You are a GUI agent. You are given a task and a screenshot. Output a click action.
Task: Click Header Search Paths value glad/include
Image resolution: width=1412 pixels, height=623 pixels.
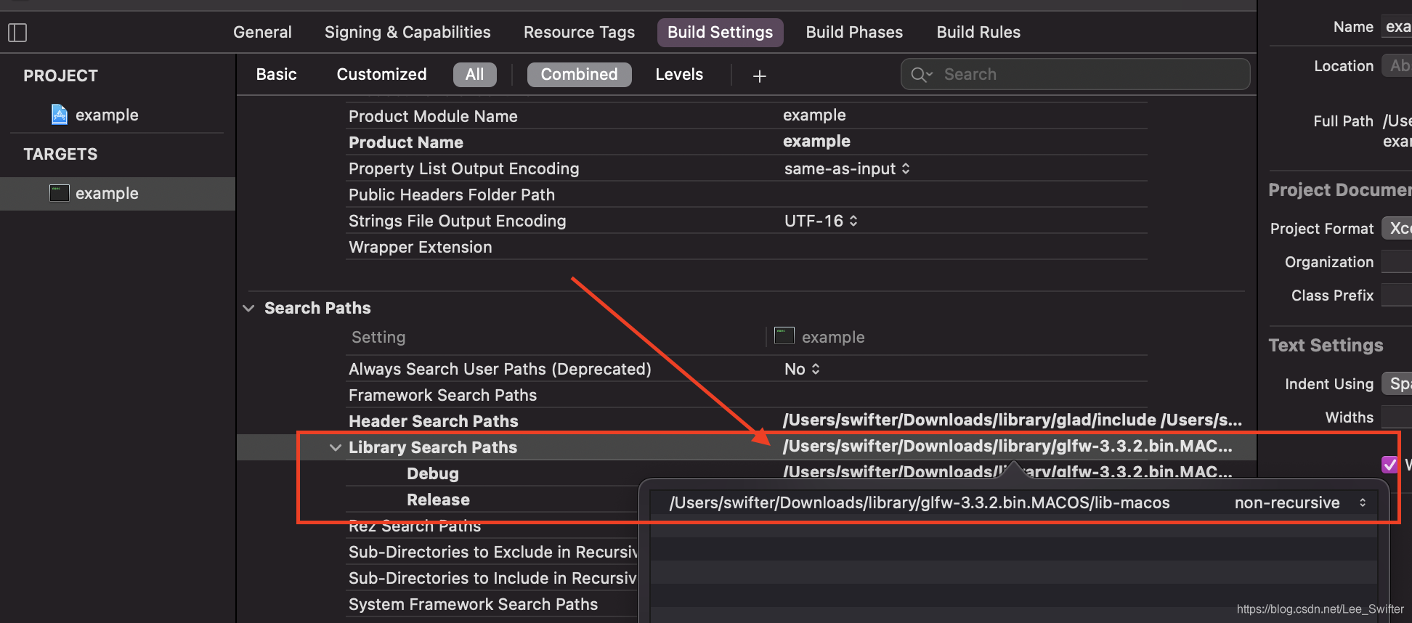pyautogui.click(x=1013, y=420)
